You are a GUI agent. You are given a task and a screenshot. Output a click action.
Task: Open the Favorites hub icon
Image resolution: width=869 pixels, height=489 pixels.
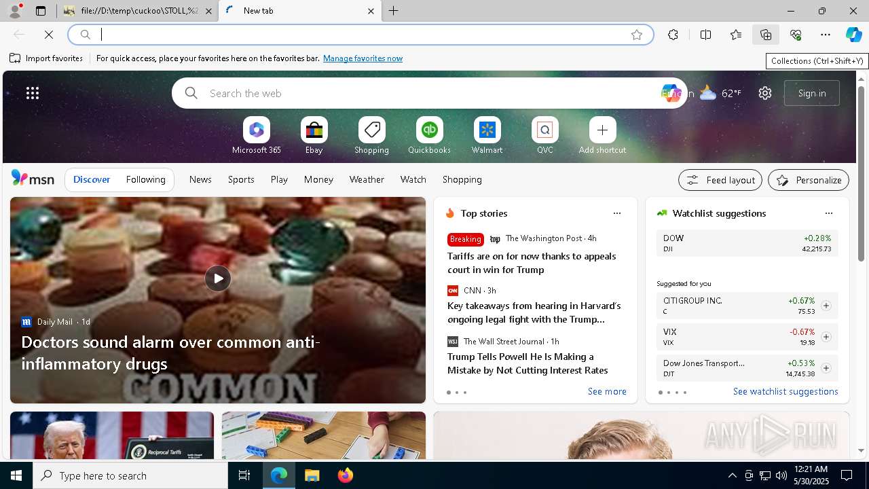tap(736, 35)
